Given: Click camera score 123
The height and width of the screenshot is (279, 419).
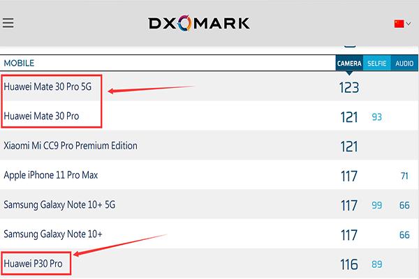Looking at the screenshot, I should click(349, 87).
